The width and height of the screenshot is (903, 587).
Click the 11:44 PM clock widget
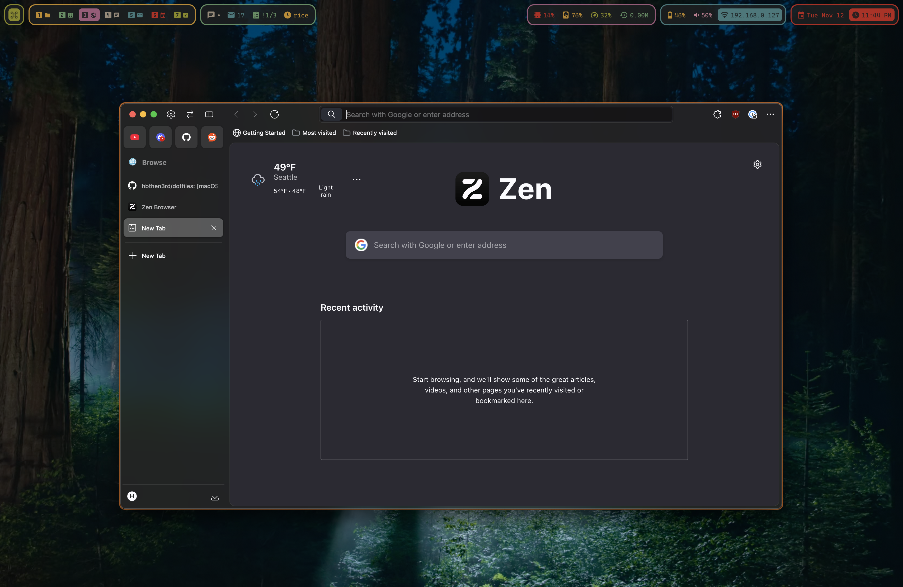[872, 15]
